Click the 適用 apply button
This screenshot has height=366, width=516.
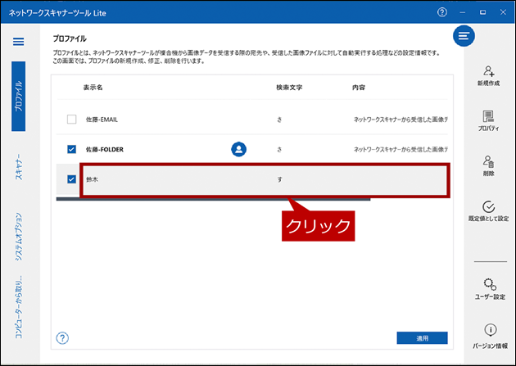422,337
